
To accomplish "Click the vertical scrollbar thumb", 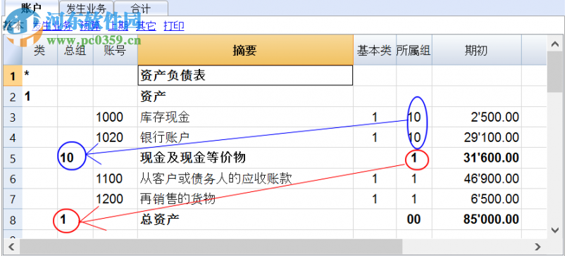I will 555,72.
